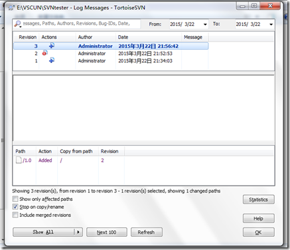Open the To date dropdown
This screenshot has height=250, width=290.
coord(271,25)
